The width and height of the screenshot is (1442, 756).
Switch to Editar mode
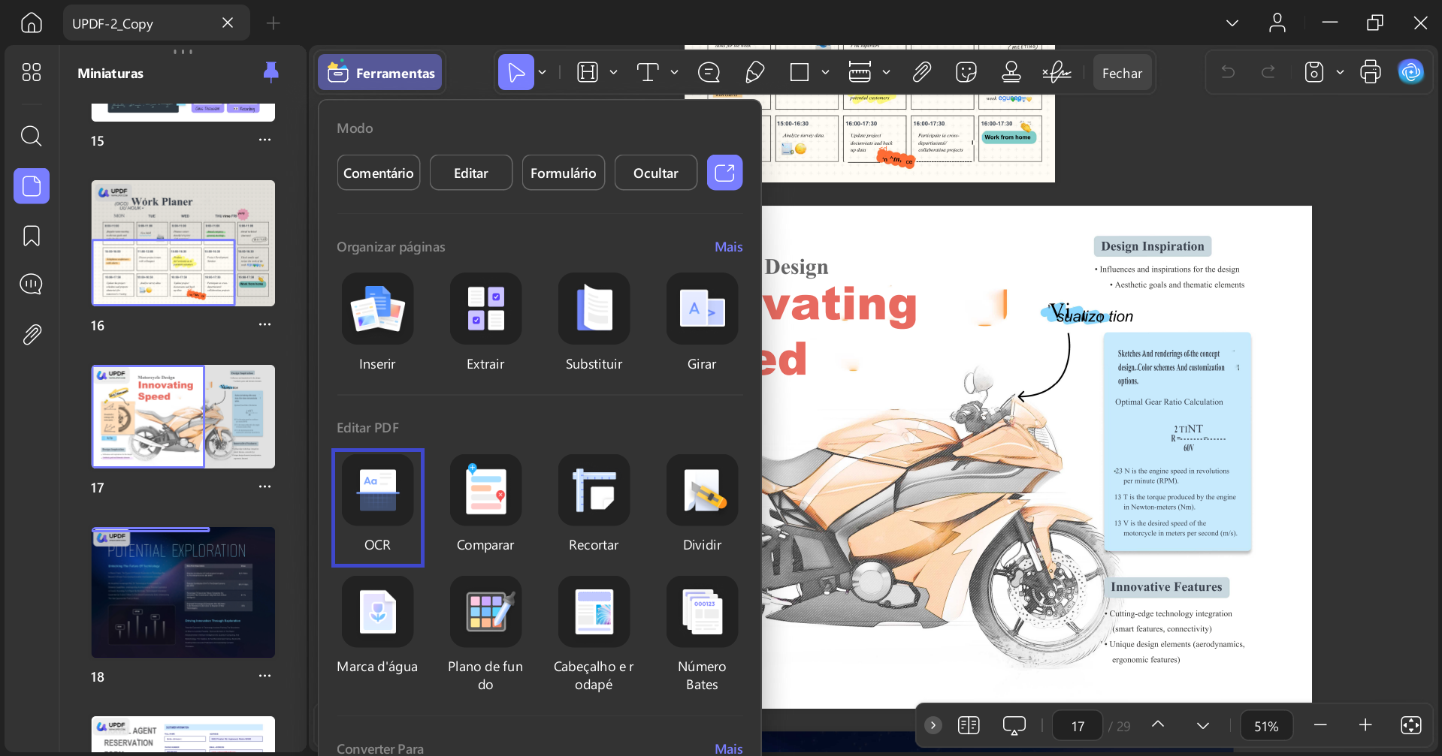coord(471,173)
